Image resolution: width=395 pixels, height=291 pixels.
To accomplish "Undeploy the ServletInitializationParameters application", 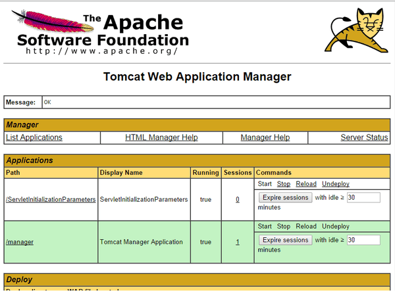I will tap(336, 184).
